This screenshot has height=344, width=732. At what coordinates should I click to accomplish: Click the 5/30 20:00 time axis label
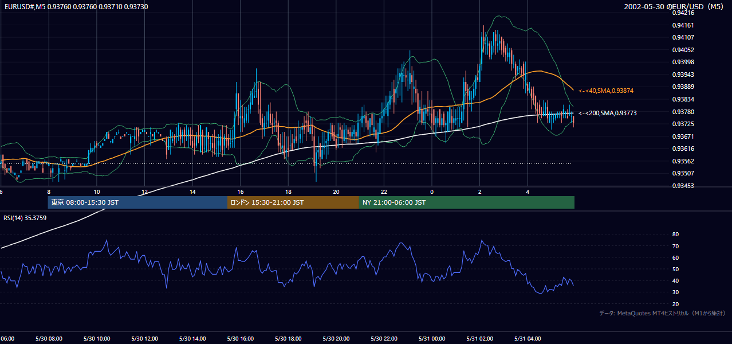(336, 339)
